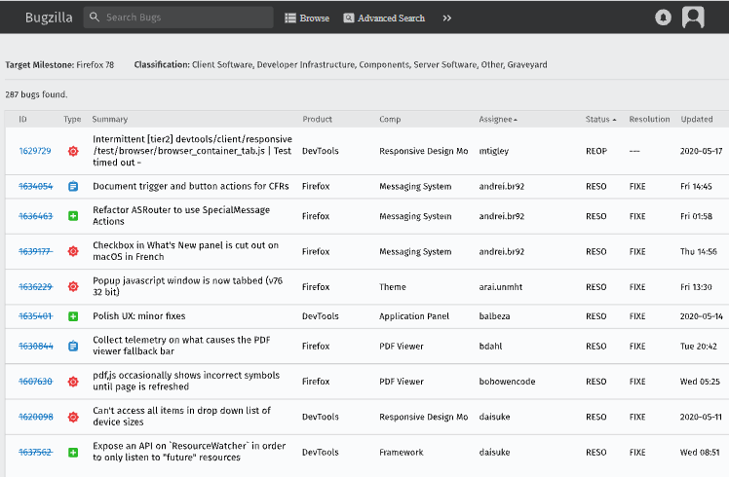Open bug 1635401

(36, 316)
